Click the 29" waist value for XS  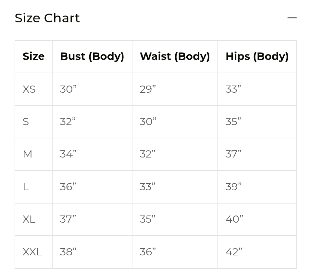point(147,89)
